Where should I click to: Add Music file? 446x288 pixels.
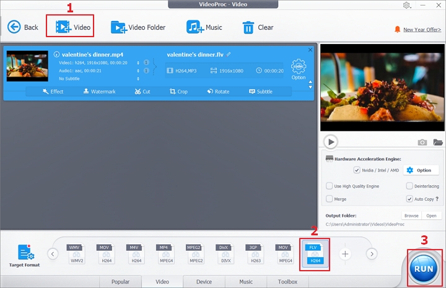click(204, 27)
